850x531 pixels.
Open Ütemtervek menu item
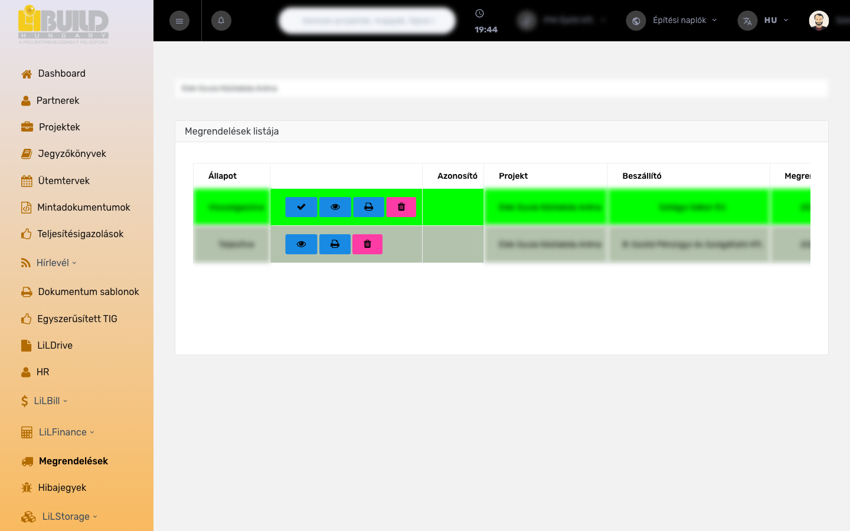64,181
